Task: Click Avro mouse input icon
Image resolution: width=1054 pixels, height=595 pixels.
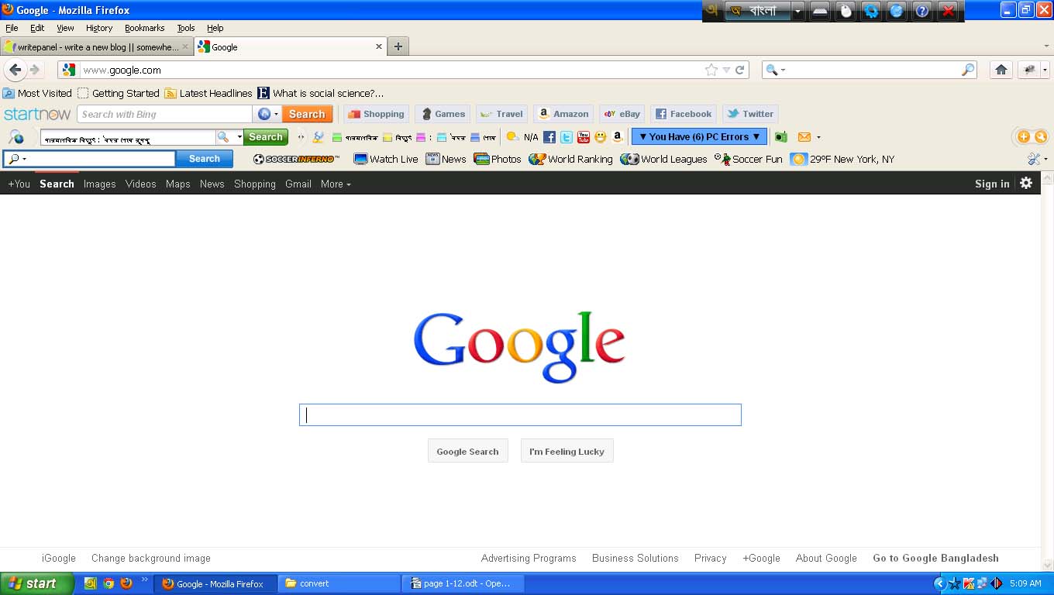Action: (x=846, y=11)
